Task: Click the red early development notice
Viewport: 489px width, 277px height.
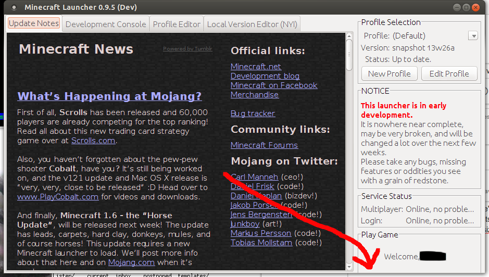Action: (x=404, y=110)
